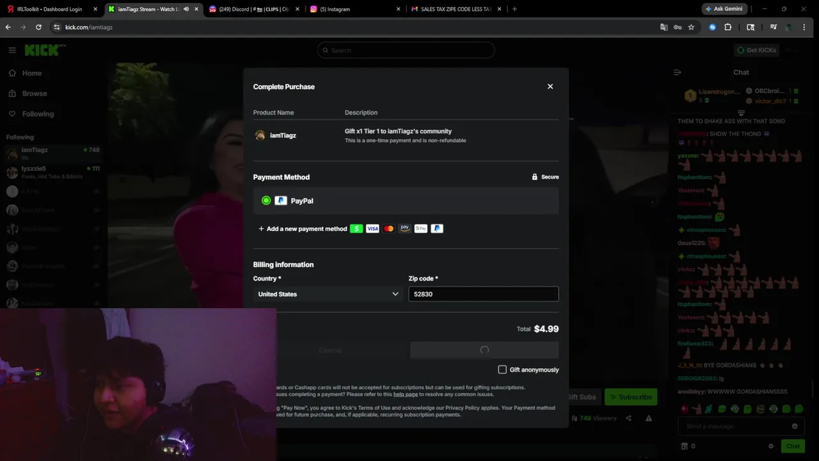The image size is (819, 461).
Task: Choose the Mastercard icon
Action: point(388,229)
